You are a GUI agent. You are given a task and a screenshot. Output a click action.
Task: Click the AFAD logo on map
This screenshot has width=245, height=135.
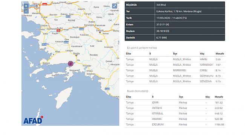click(x=33, y=120)
